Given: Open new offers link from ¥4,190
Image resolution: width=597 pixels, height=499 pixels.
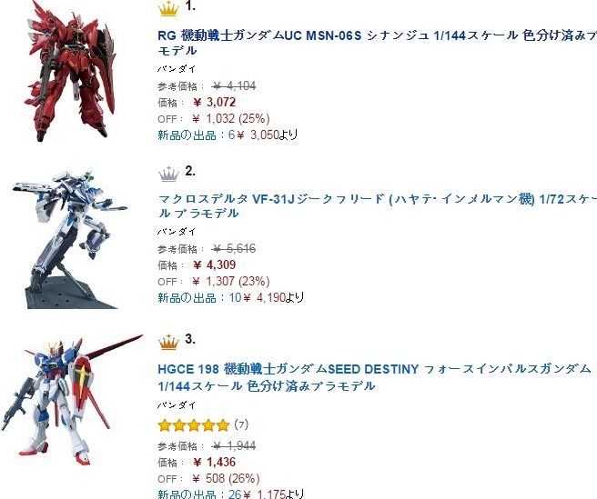Looking at the screenshot, I should point(230,297).
